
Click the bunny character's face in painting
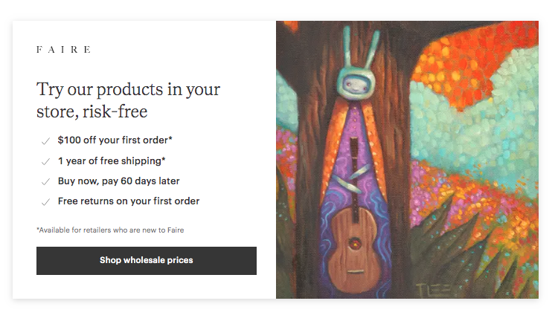coord(355,84)
